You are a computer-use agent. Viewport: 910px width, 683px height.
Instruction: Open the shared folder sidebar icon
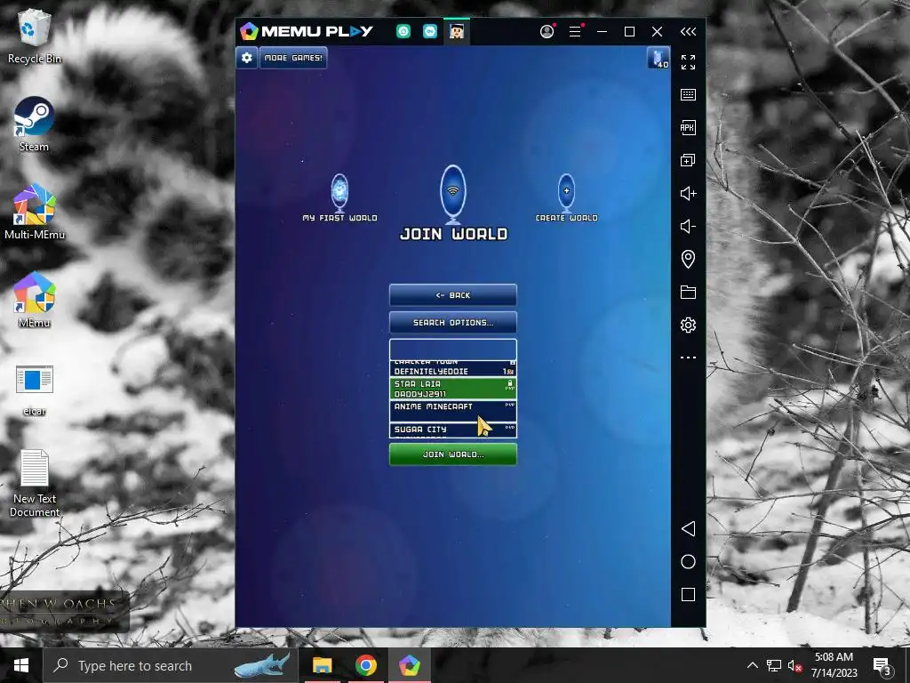pos(689,292)
